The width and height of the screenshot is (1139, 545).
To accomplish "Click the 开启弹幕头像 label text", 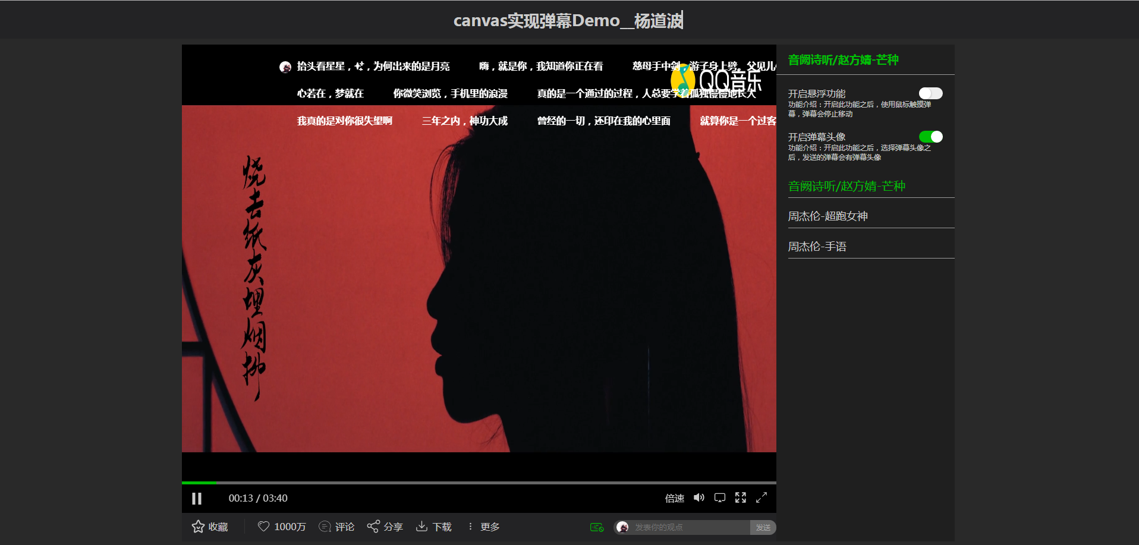I will (817, 137).
